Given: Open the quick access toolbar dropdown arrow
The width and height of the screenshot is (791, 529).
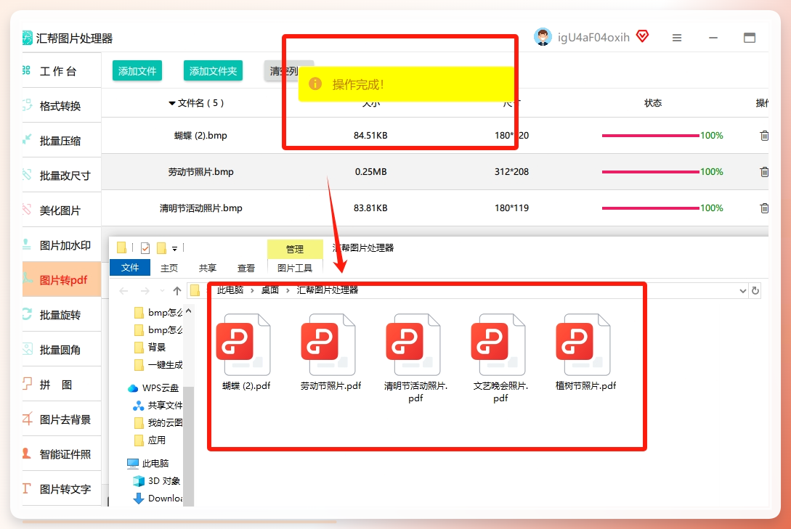Looking at the screenshot, I should point(174,248).
